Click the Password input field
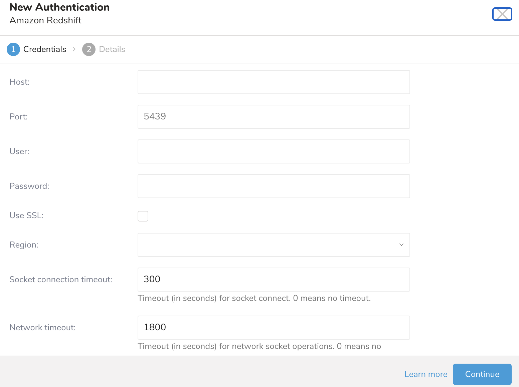Image resolution: width=519 pixels, height=387 pixels. (x=274, y=186)
